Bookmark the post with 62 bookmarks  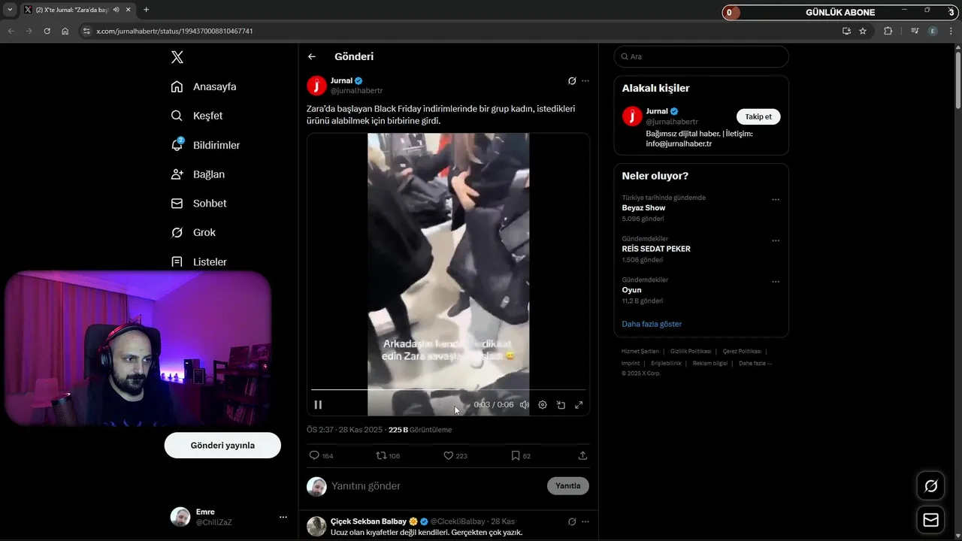[521, 455]
